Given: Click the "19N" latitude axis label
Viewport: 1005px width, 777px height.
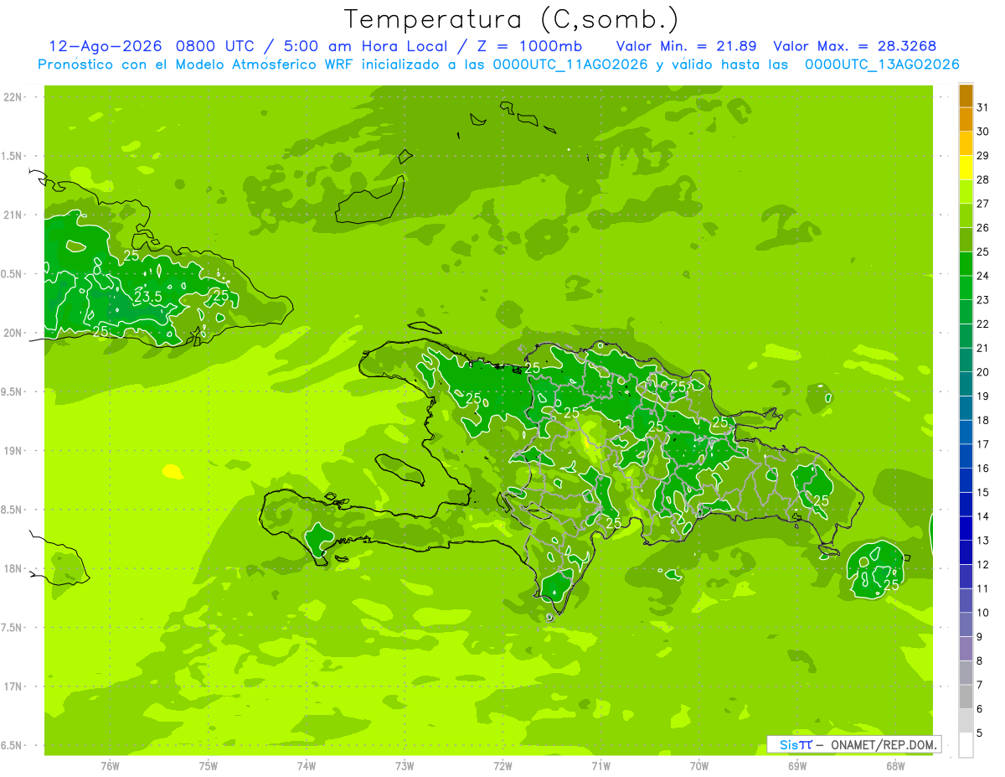Looking at the screenshot, I should pyautogui.click(x=13, y=451).
